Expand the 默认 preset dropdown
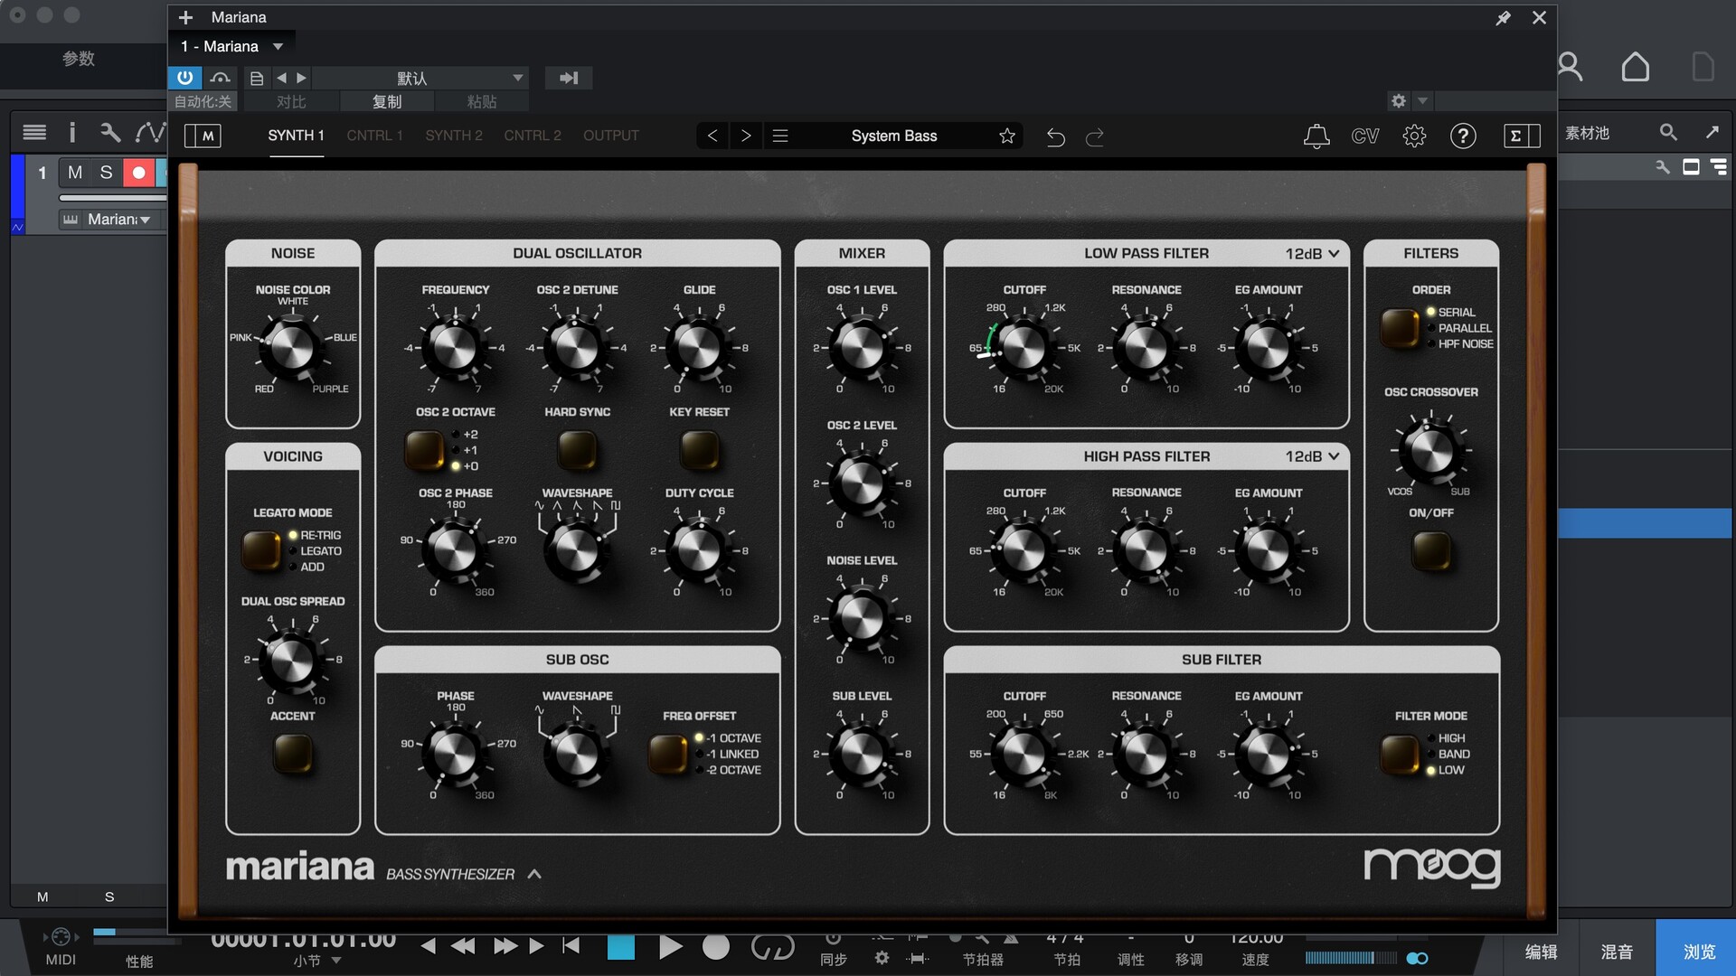The image size is (1736, 976). (x=518, y=79)
